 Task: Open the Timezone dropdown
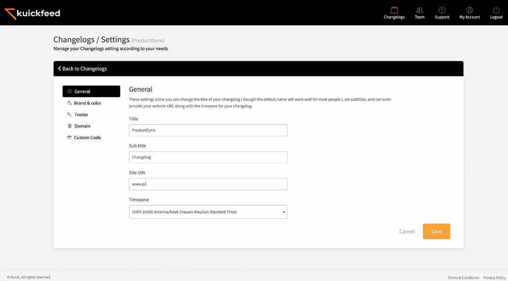click(x=208, y=212)
